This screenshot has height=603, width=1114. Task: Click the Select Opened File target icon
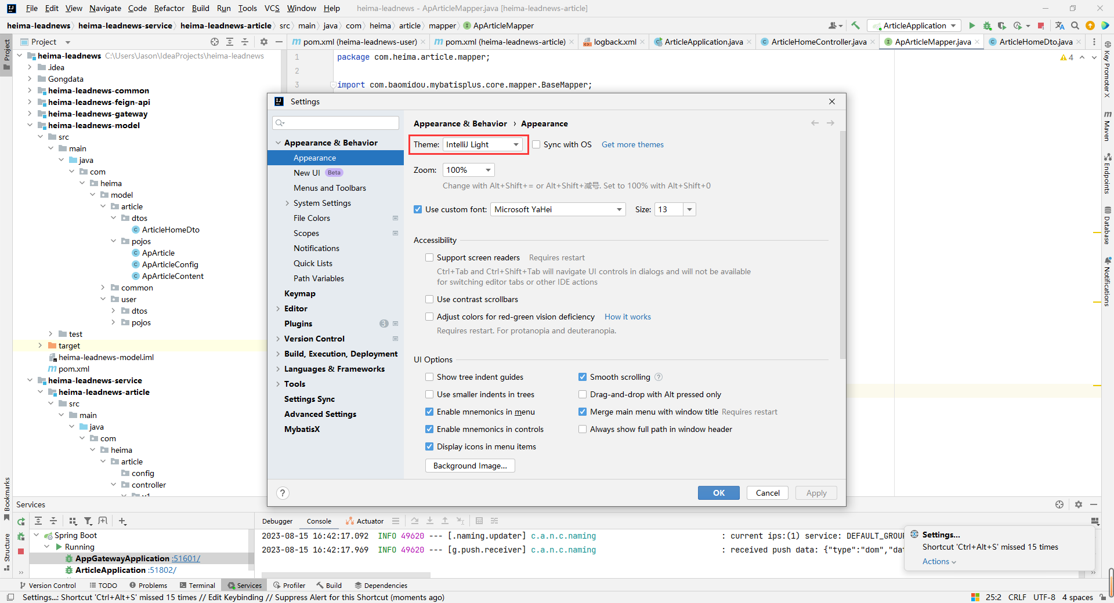215,42
